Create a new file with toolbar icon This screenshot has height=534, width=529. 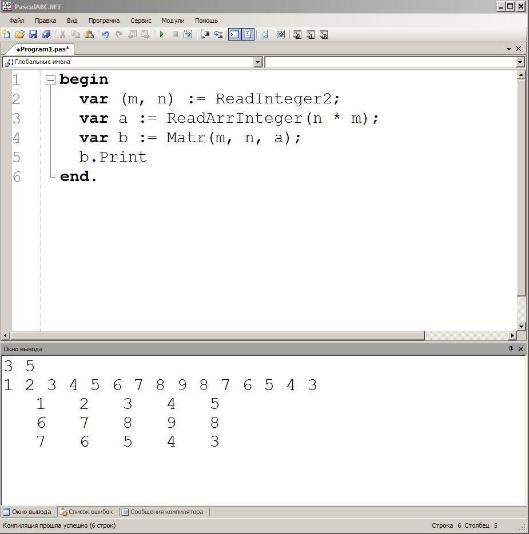coord(6,34)
